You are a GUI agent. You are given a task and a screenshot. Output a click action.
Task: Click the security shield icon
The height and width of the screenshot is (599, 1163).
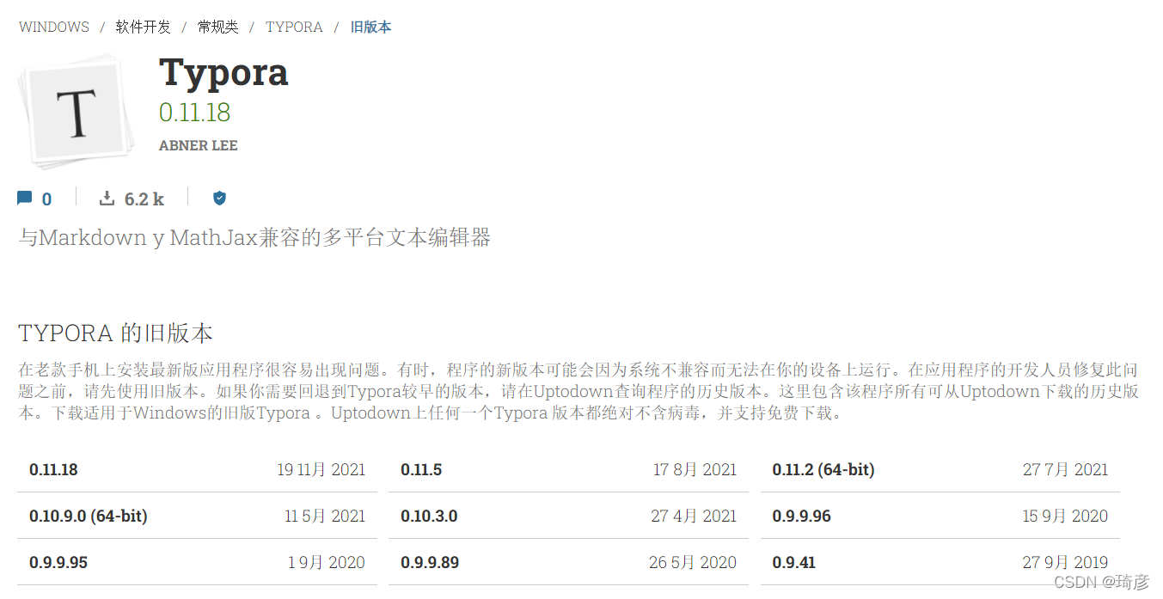(x=220, y=199)
